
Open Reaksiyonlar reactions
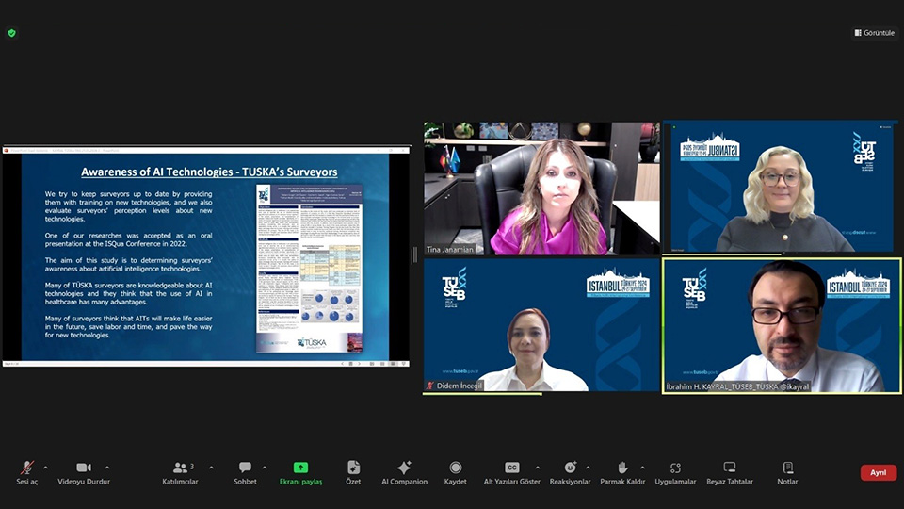(570, 472)
